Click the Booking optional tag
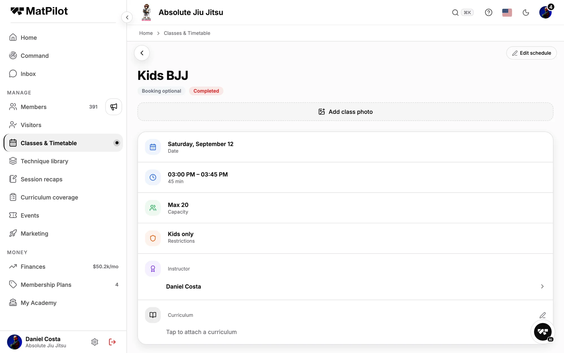 tap(161, 91)
